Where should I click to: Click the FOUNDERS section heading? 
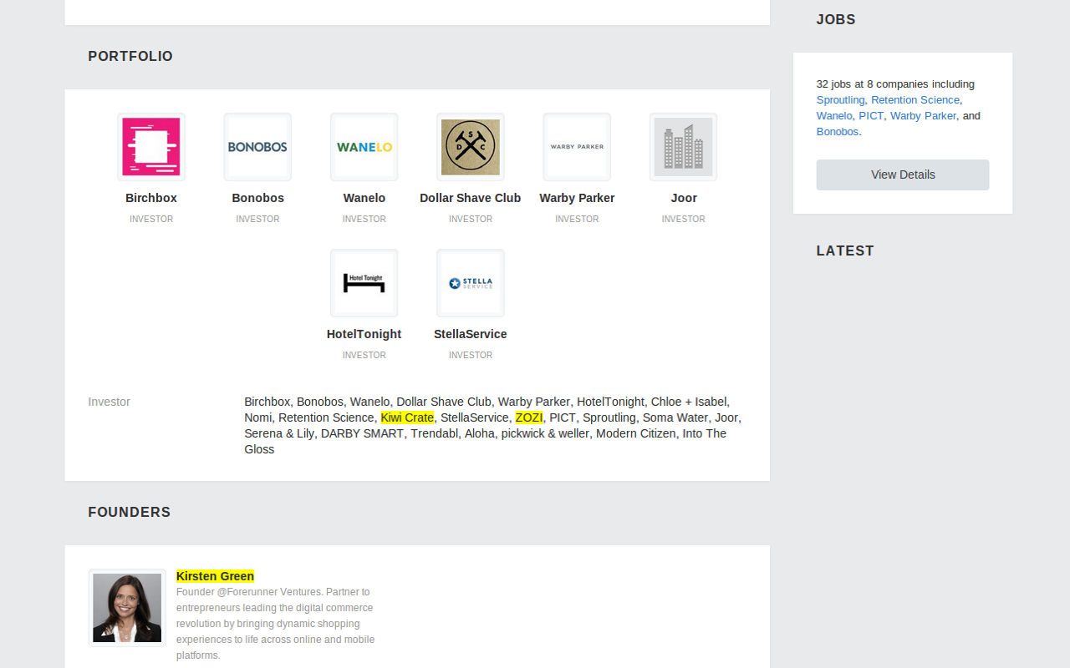pos(130,513)
